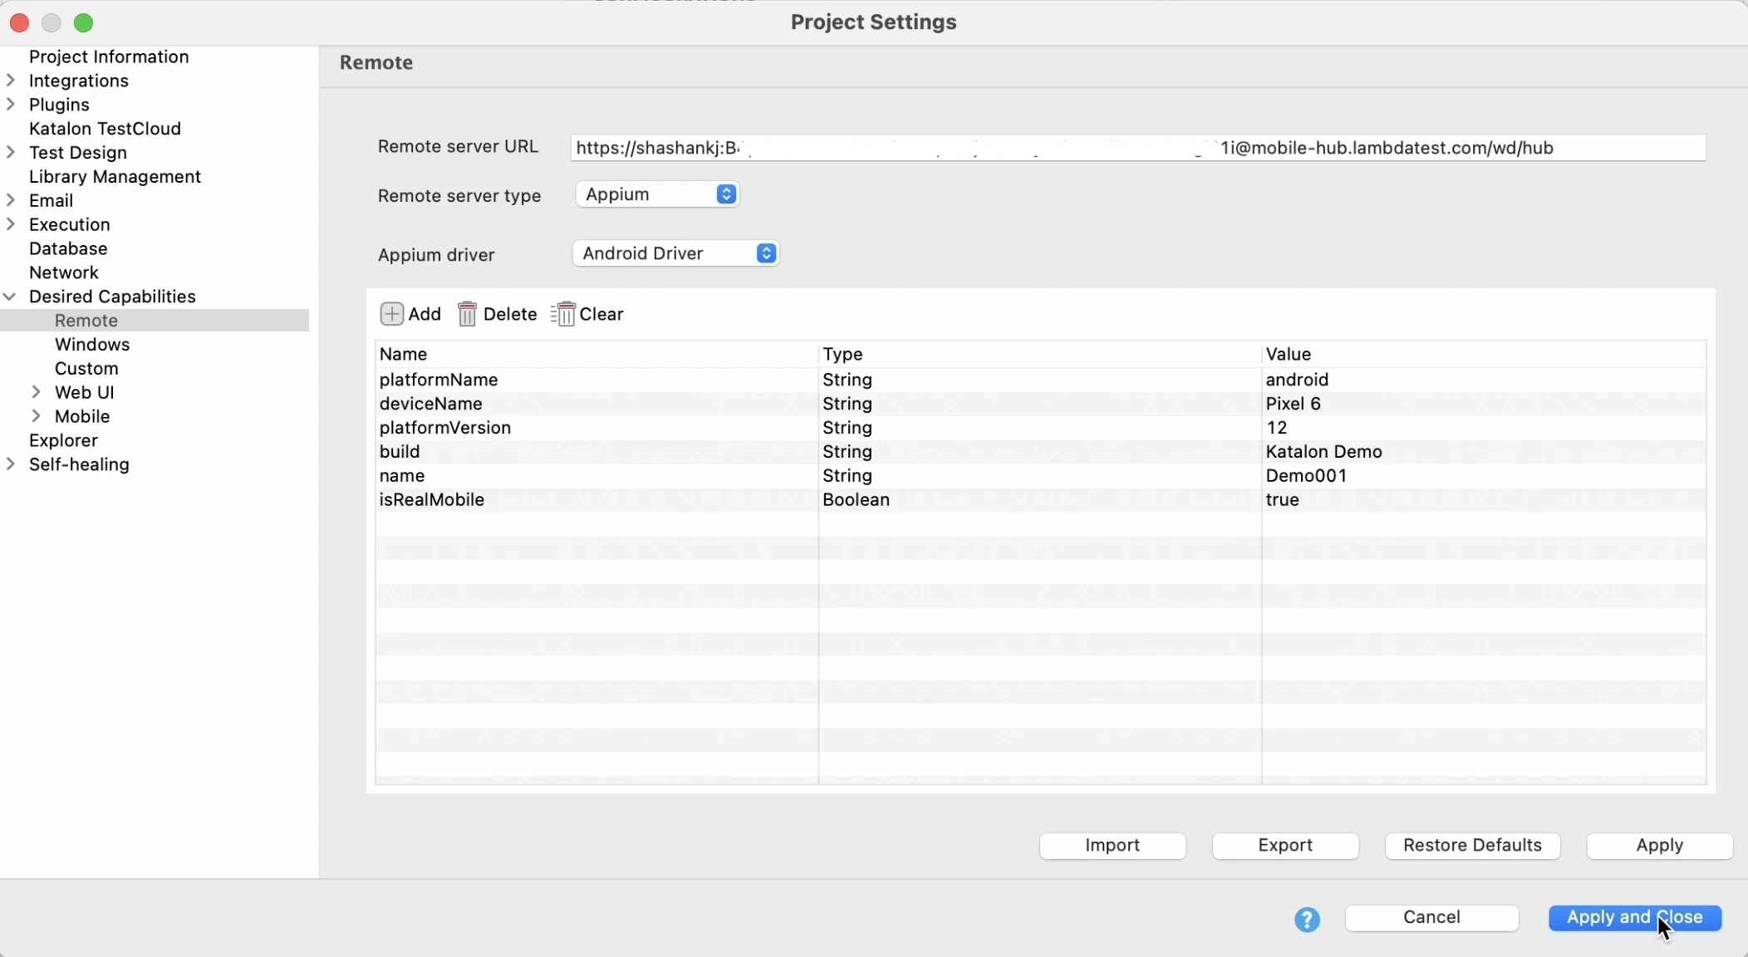Select Windows under Desired Capabilities

click(x=92, y=345)
